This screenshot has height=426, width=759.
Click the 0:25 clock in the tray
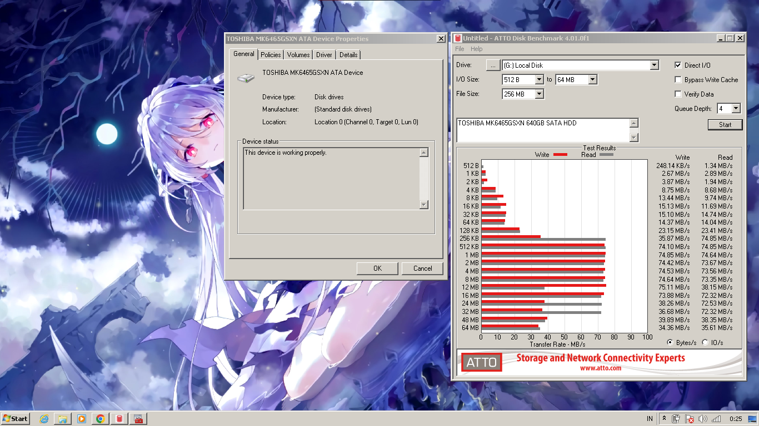coord(736,419)
